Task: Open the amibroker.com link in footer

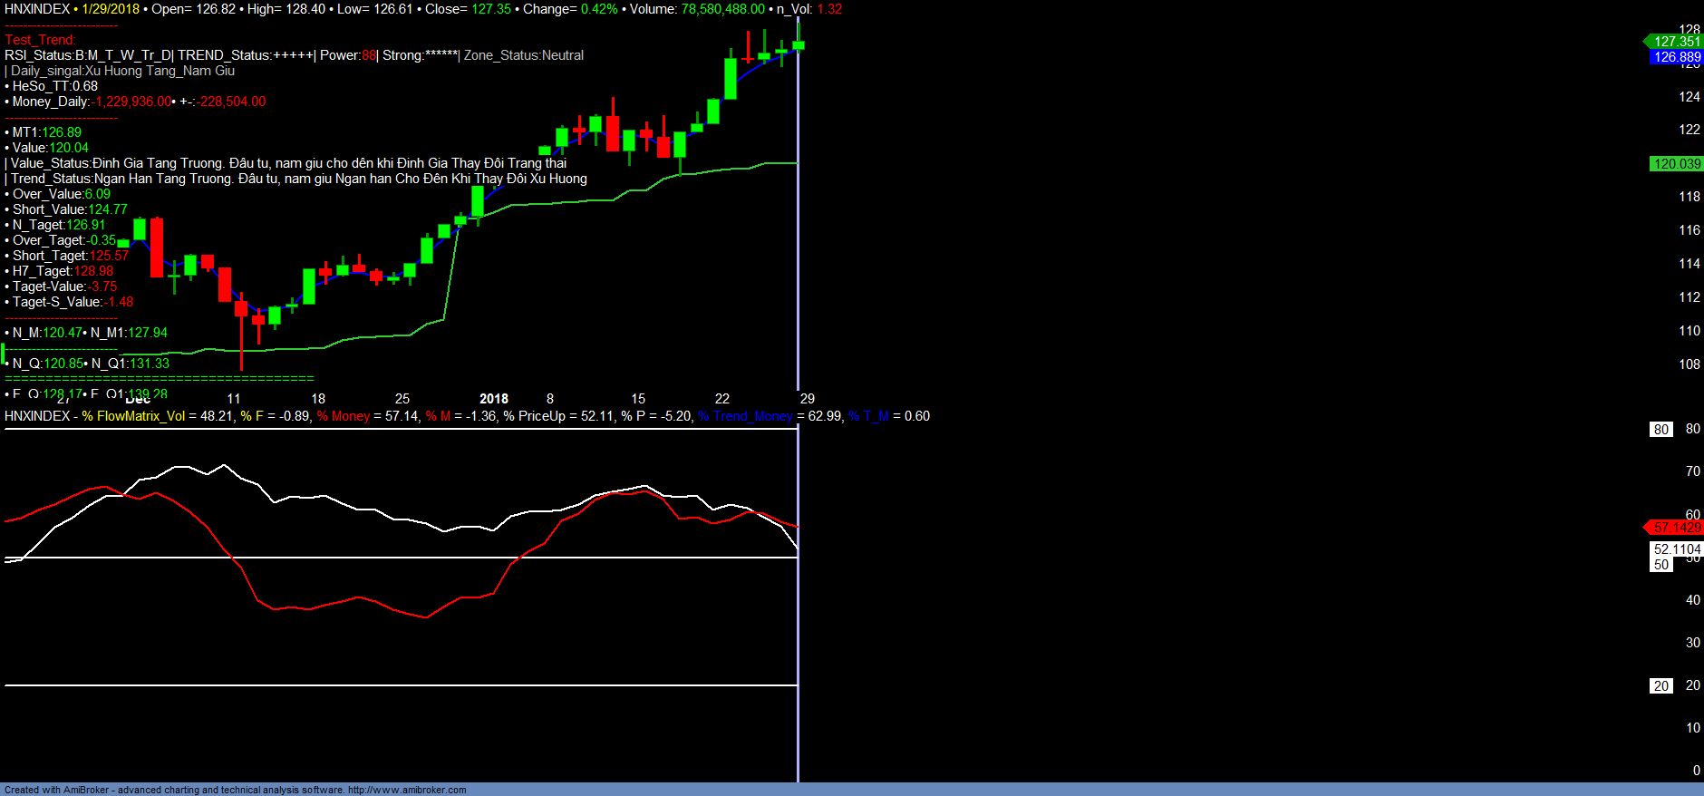Action: (x=407, y=790)
